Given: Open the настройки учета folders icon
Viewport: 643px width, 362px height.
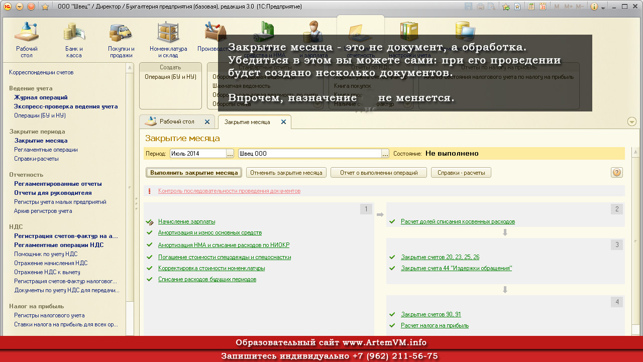Looking at the screenshot, I should (409, 31).
